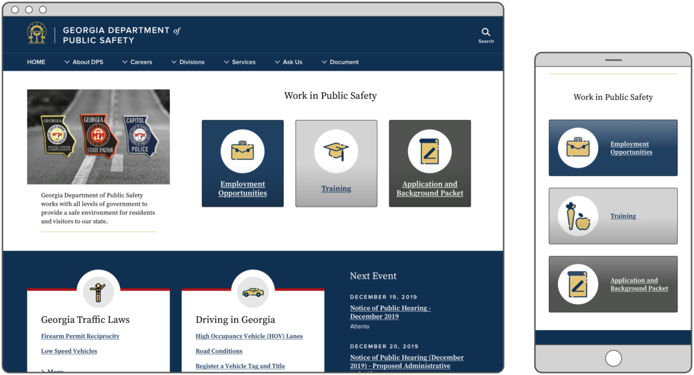Open the Ask Us dropdown
694x375 pixels.
pos(289,62)
